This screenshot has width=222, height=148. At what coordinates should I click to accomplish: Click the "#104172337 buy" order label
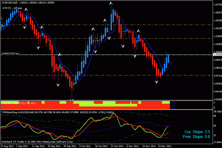tap(11, 54)
